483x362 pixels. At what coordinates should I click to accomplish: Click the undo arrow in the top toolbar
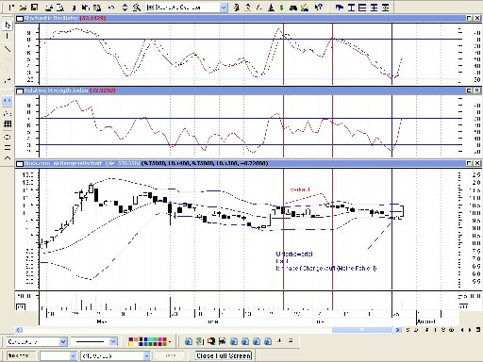coord(111,8)
